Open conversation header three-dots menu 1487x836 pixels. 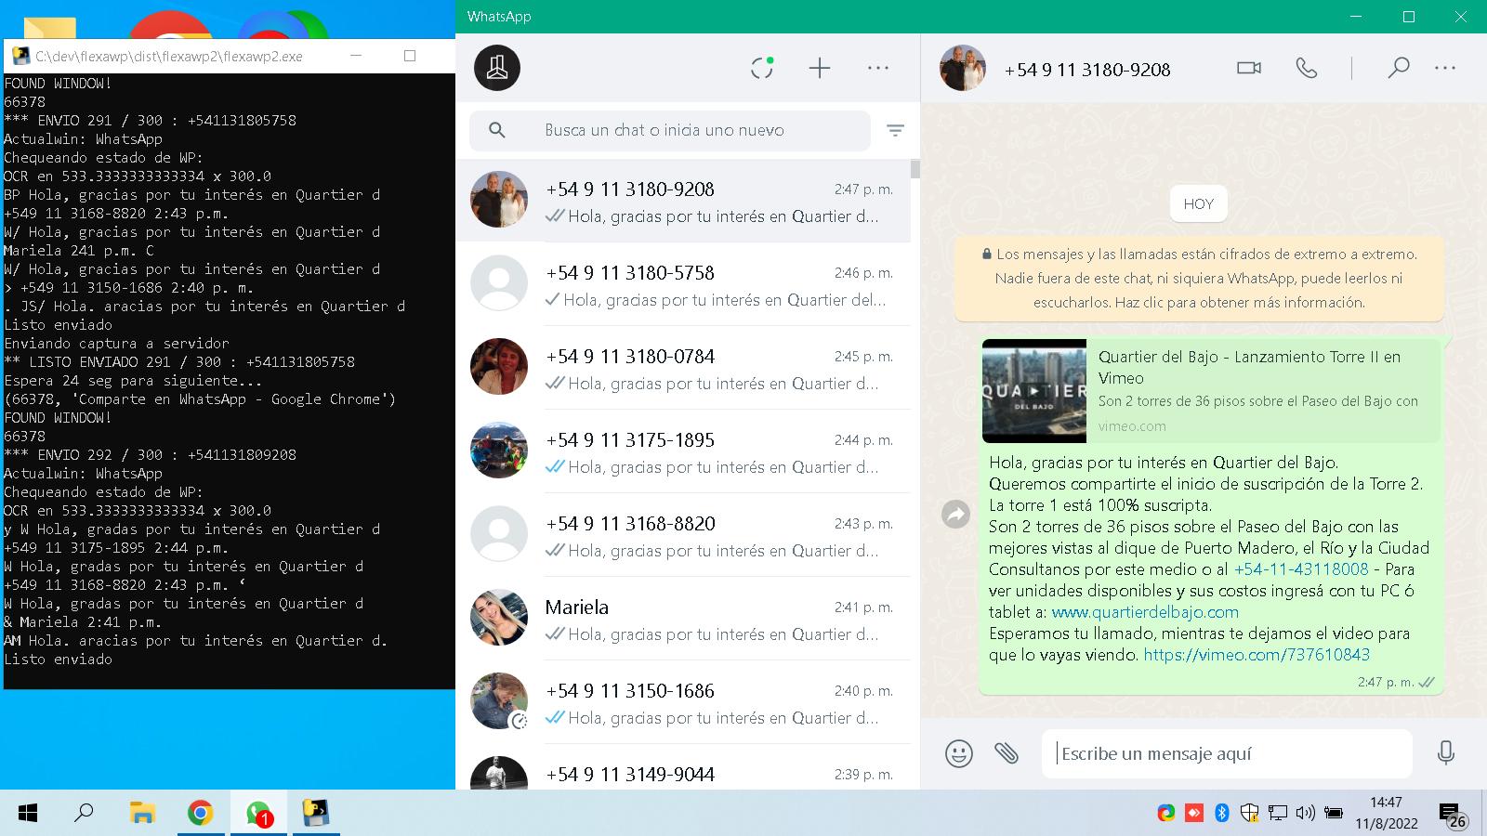tap(1445, 68)
